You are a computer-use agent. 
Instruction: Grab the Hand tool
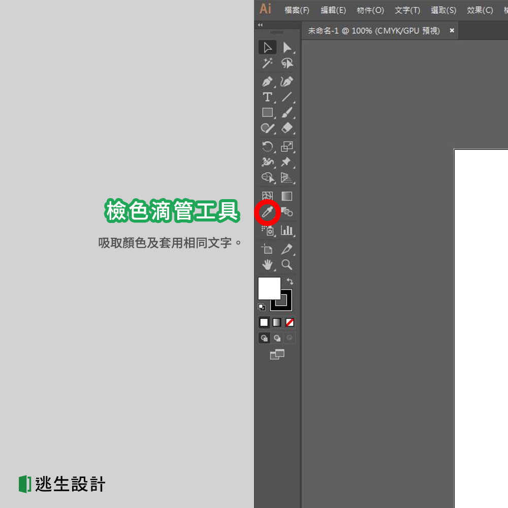click(x=268, y=264)
